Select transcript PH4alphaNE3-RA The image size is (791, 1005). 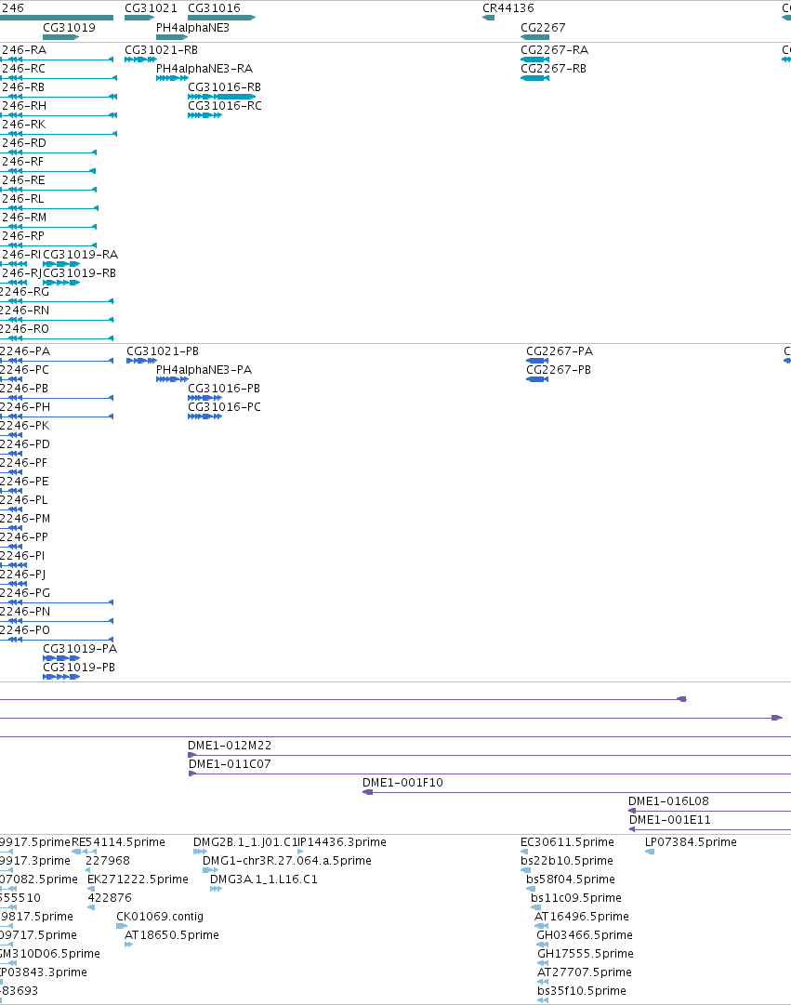(x=204, y=68)
